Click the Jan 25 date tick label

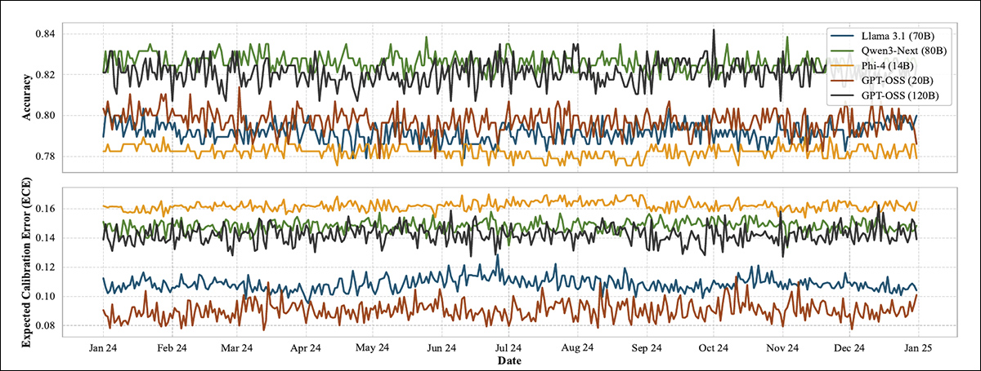pyautogui.click(x=917, y=347)
